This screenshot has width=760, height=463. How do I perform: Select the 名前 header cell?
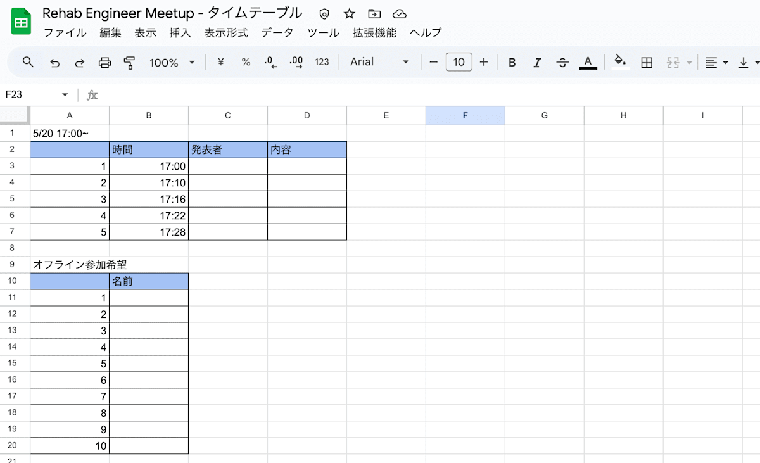(x=149, y=282)
